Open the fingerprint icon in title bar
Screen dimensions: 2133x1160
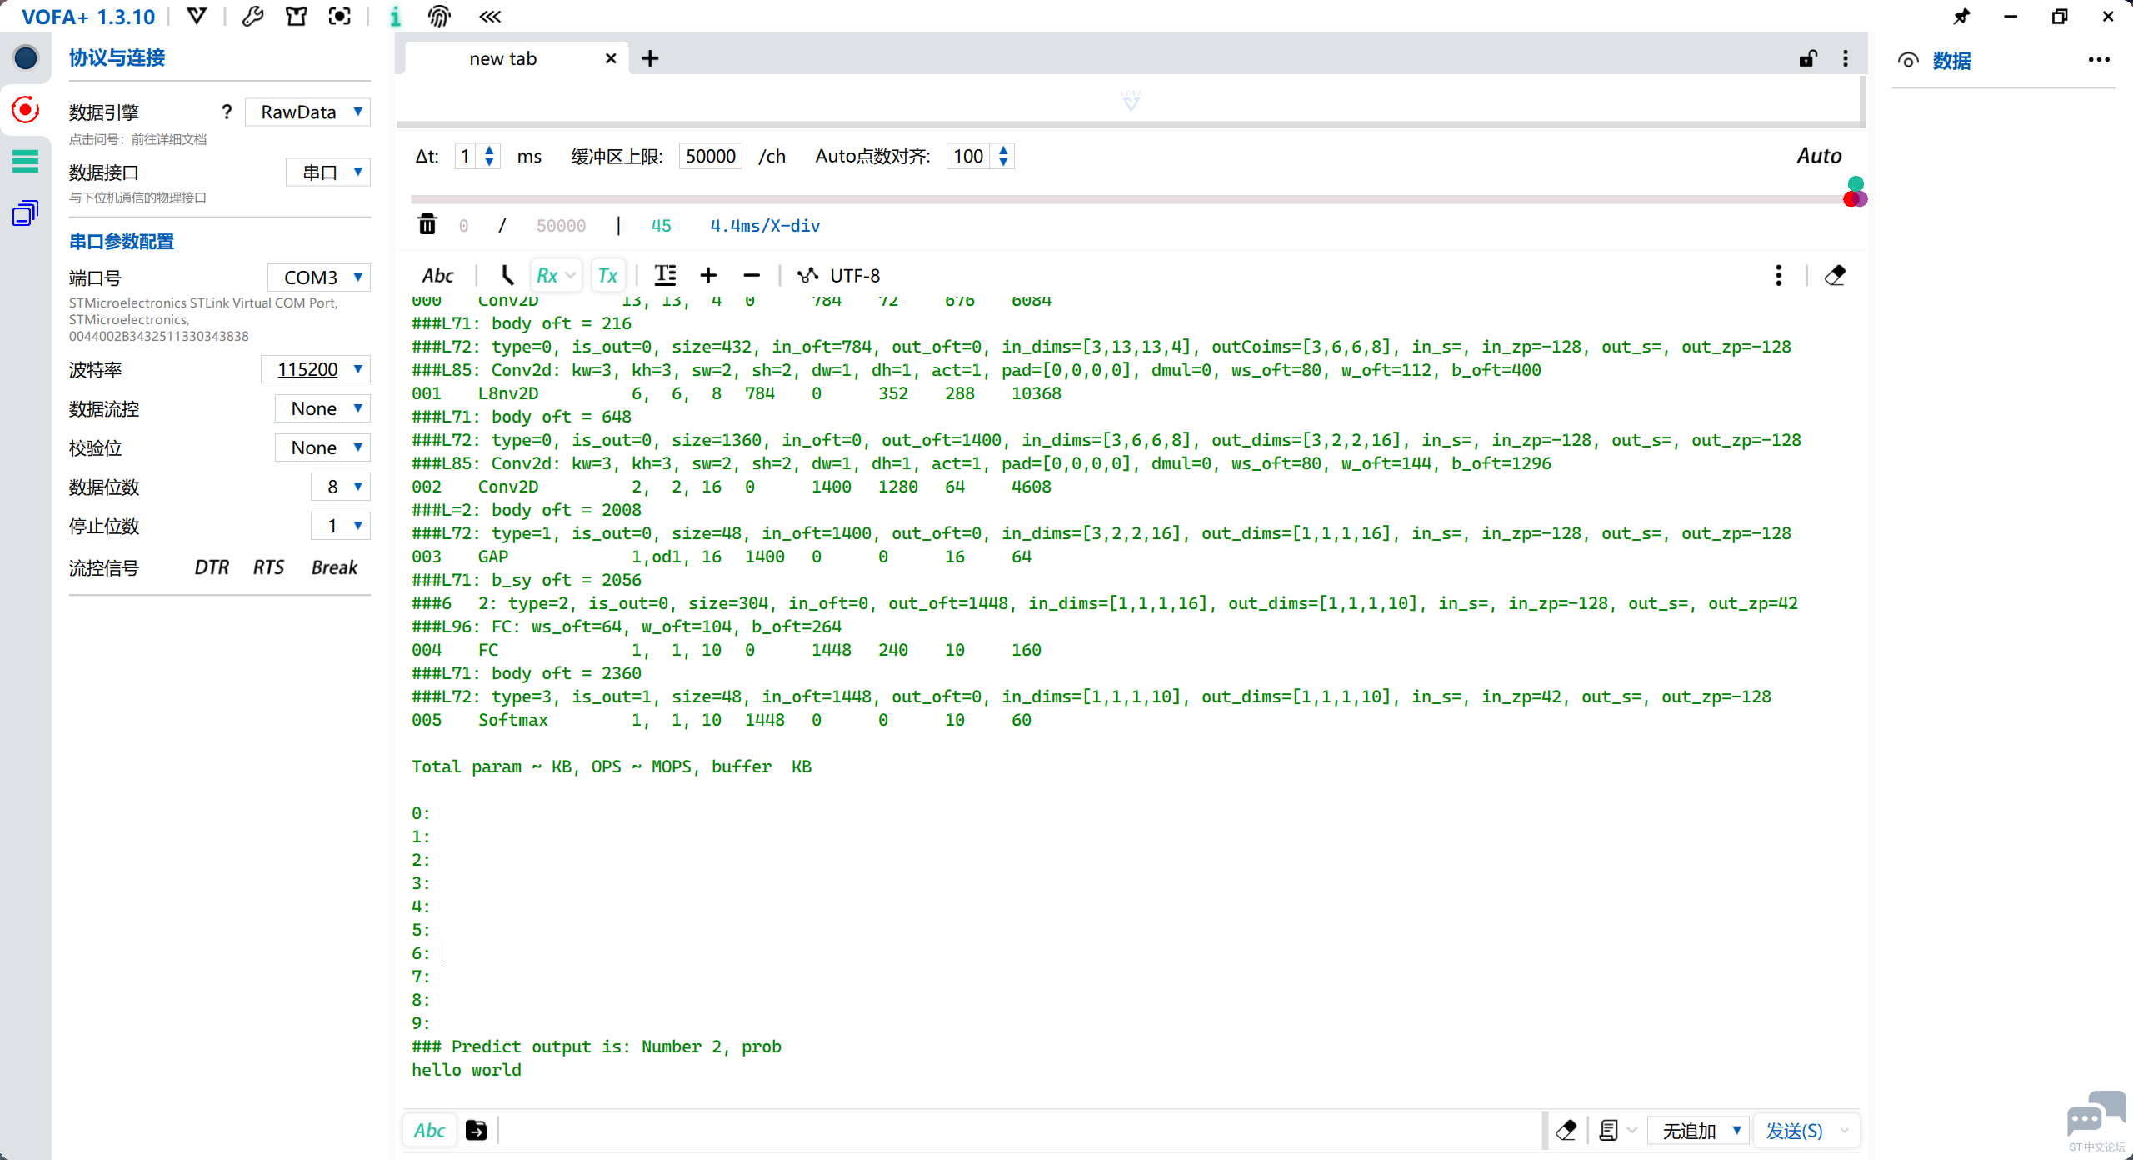coord(439,17)
